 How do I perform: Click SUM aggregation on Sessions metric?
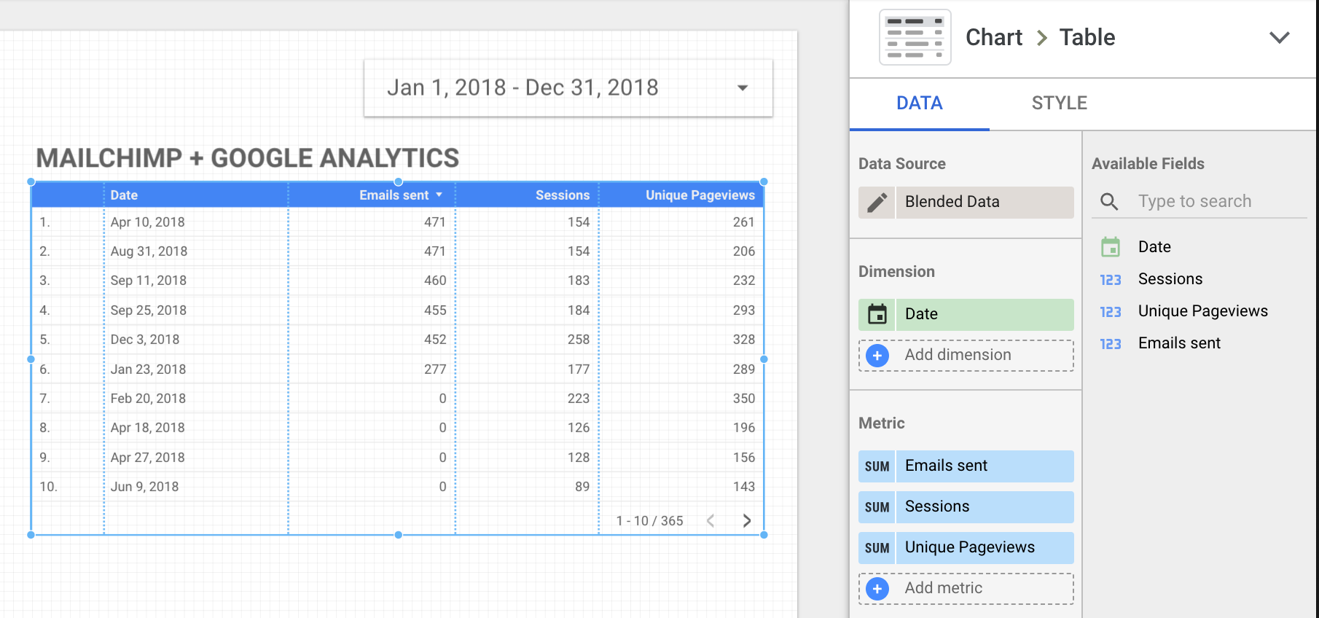coord(877,507)
